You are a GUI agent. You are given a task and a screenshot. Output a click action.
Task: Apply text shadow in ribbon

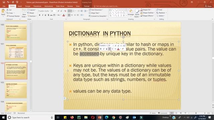(x=48, y=15)
